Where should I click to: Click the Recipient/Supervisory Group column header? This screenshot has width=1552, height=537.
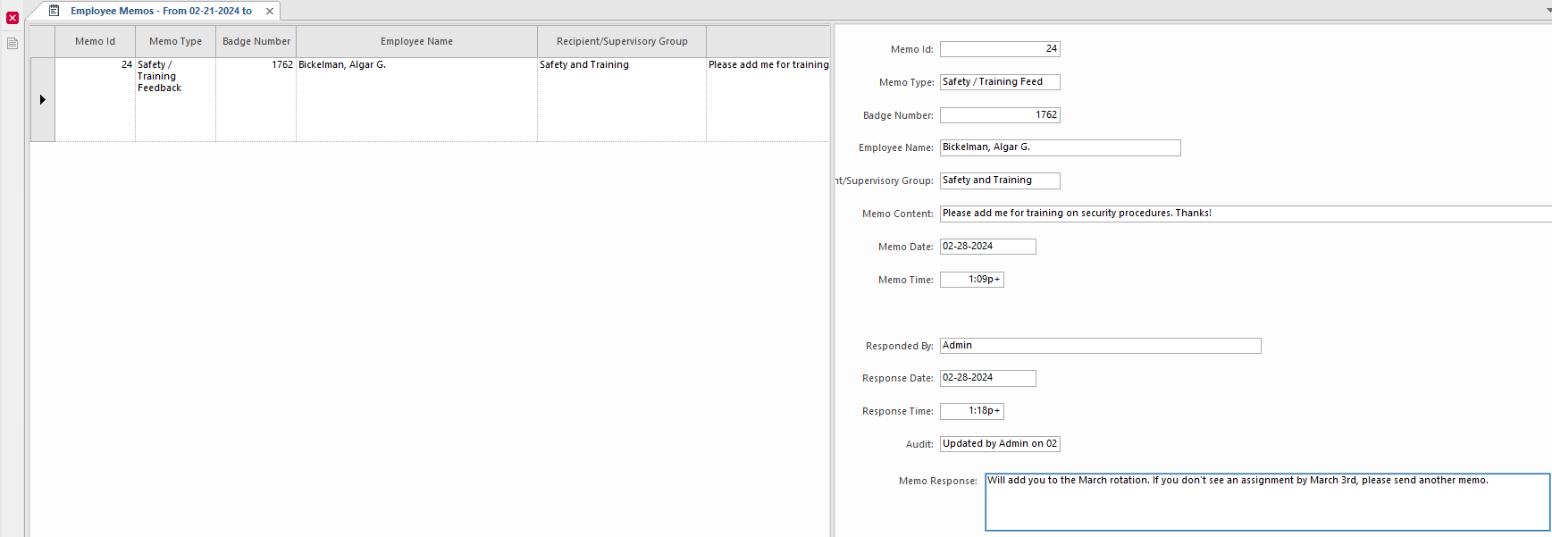[622, 41]
